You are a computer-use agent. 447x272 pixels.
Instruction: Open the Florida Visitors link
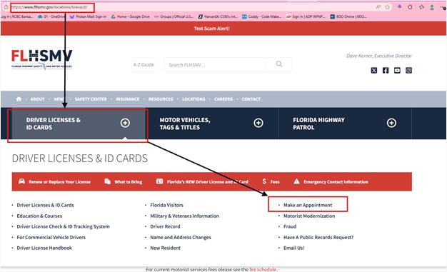pyautogui.click(x=167, y=205)
